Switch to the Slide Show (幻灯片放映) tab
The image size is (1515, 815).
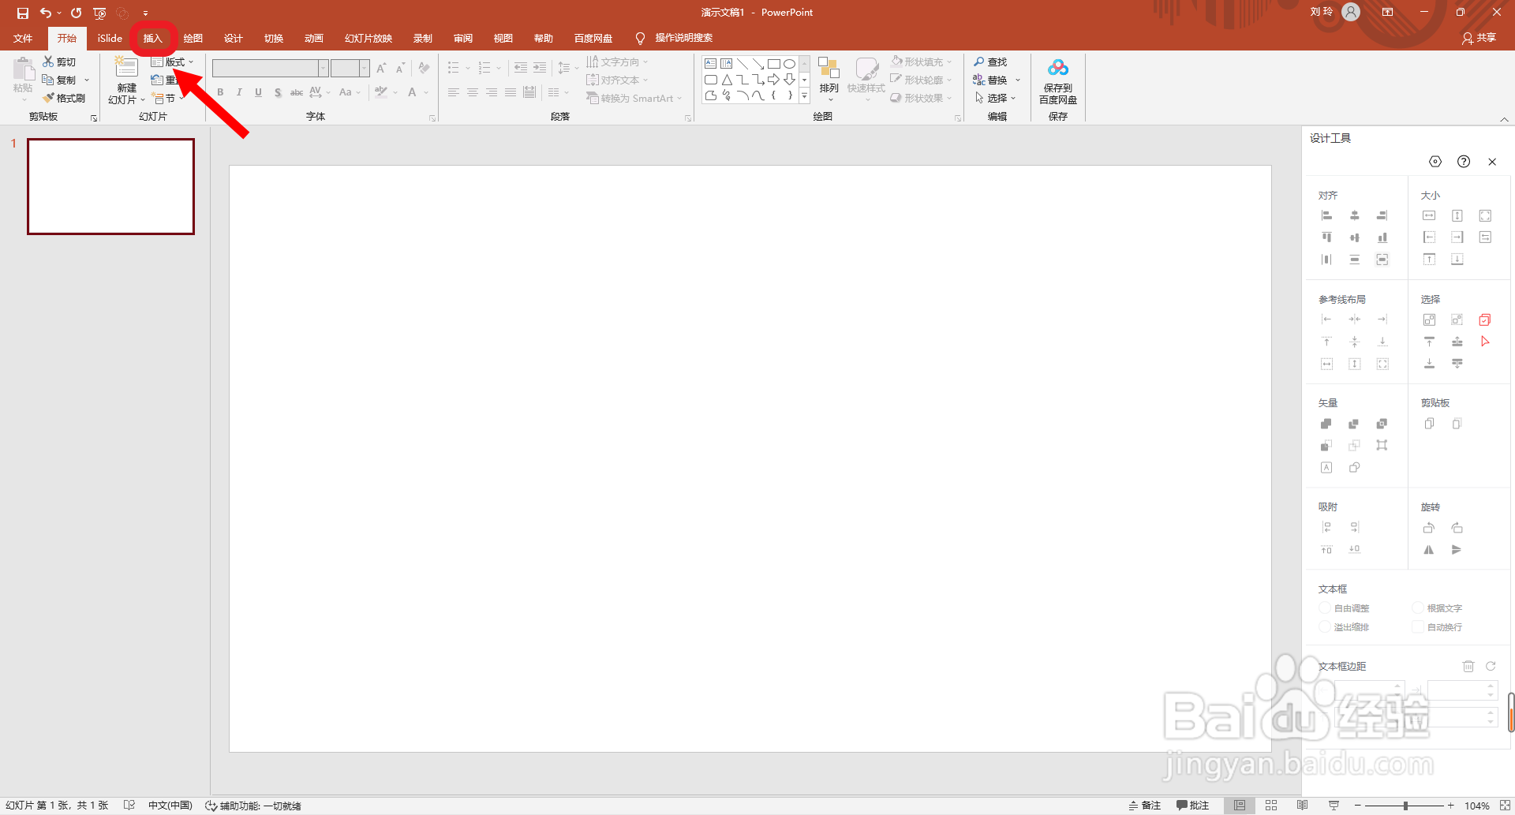click(x=368, y=38)
